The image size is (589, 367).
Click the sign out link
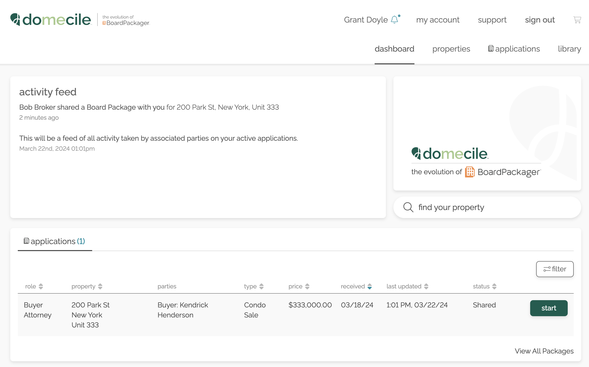pos(540,20)
